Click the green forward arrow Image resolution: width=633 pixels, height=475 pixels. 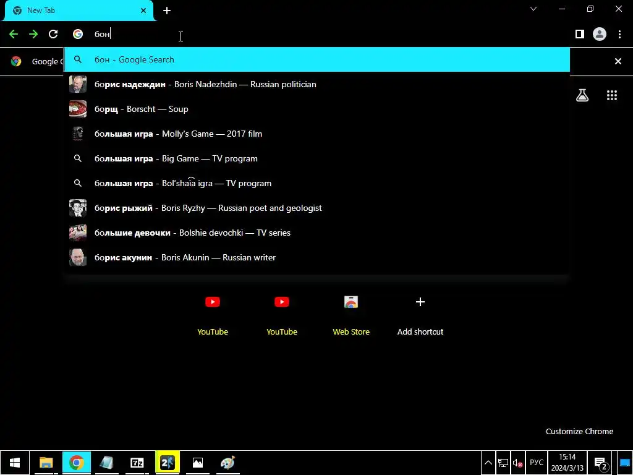click(33, 35)
